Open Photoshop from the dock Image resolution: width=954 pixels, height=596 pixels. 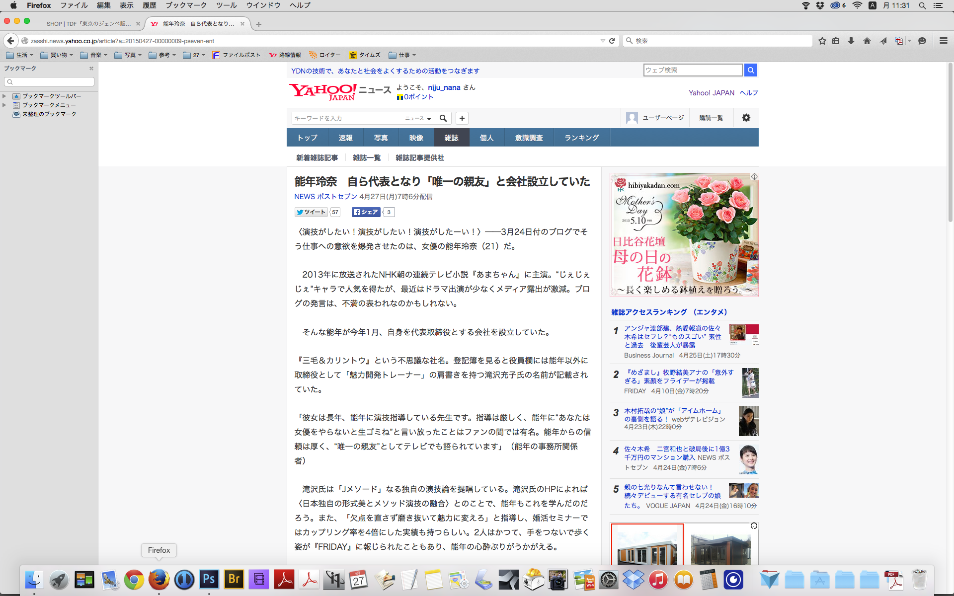click(x=209, y=579)
